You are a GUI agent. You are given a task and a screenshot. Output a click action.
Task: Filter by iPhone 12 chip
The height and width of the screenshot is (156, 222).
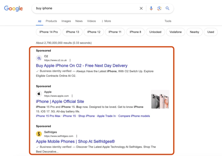[x=94, y=32]
